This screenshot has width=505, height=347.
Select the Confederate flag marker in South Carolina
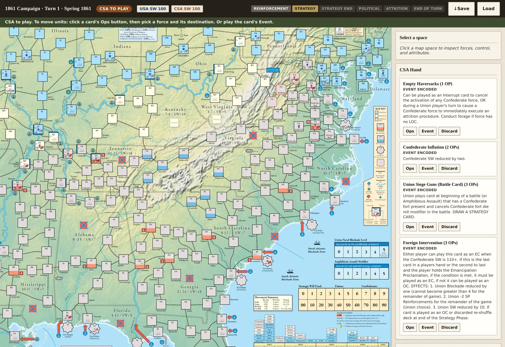pos(275,236)
